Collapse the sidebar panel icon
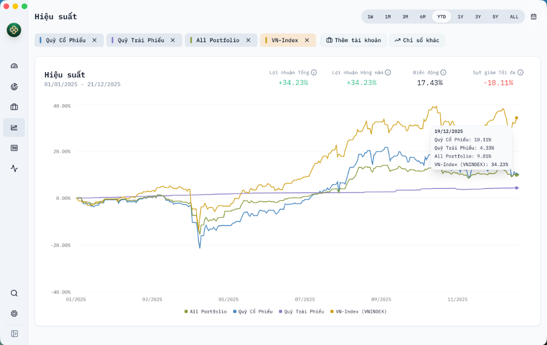Image resolution: width=547 pixels, height=345 pixels. [x=14, y=334]
